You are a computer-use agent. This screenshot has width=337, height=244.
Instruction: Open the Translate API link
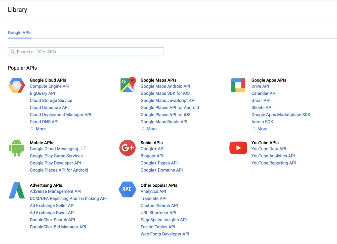coord(153,198)
